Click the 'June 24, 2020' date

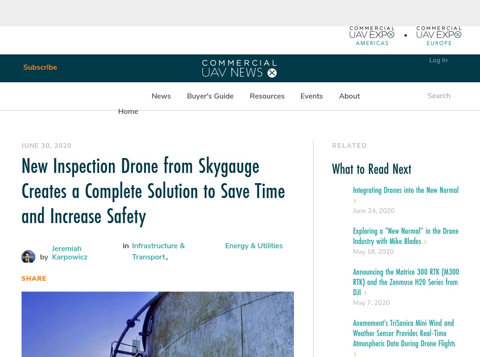[373, 211]
